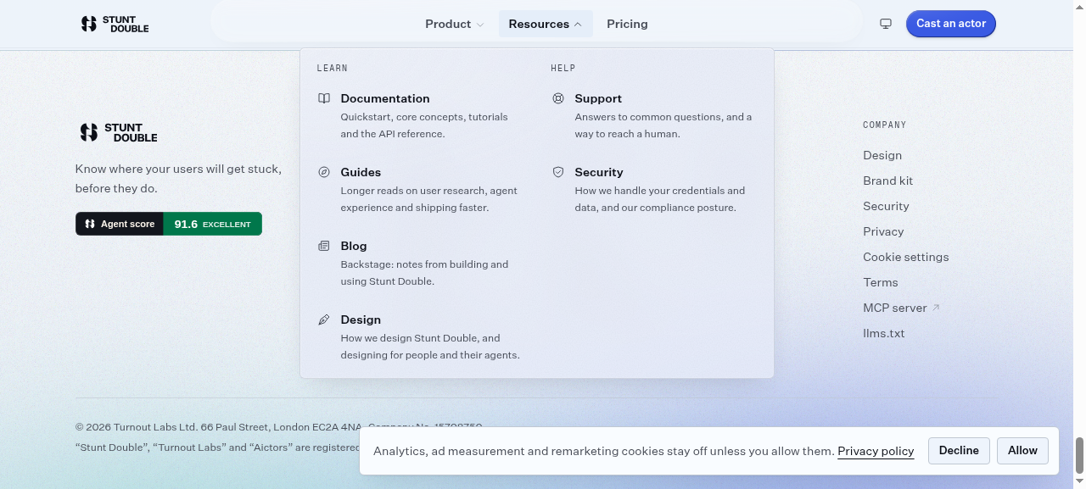Collapse the Resources dropdown menu
The height and width of the screenshot is (489, 1086).
coord(546,24)
